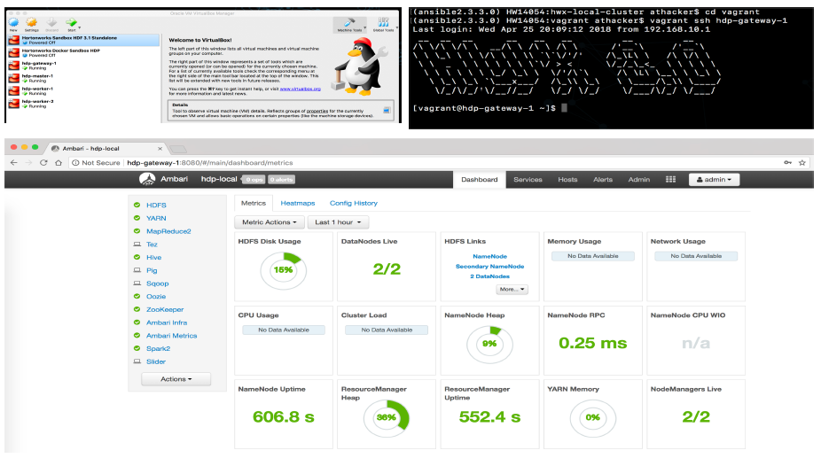This screenshot has width=821, height=466.
Task: Open the Admin tab in Ambari
Action: click(x=638, y=179)
